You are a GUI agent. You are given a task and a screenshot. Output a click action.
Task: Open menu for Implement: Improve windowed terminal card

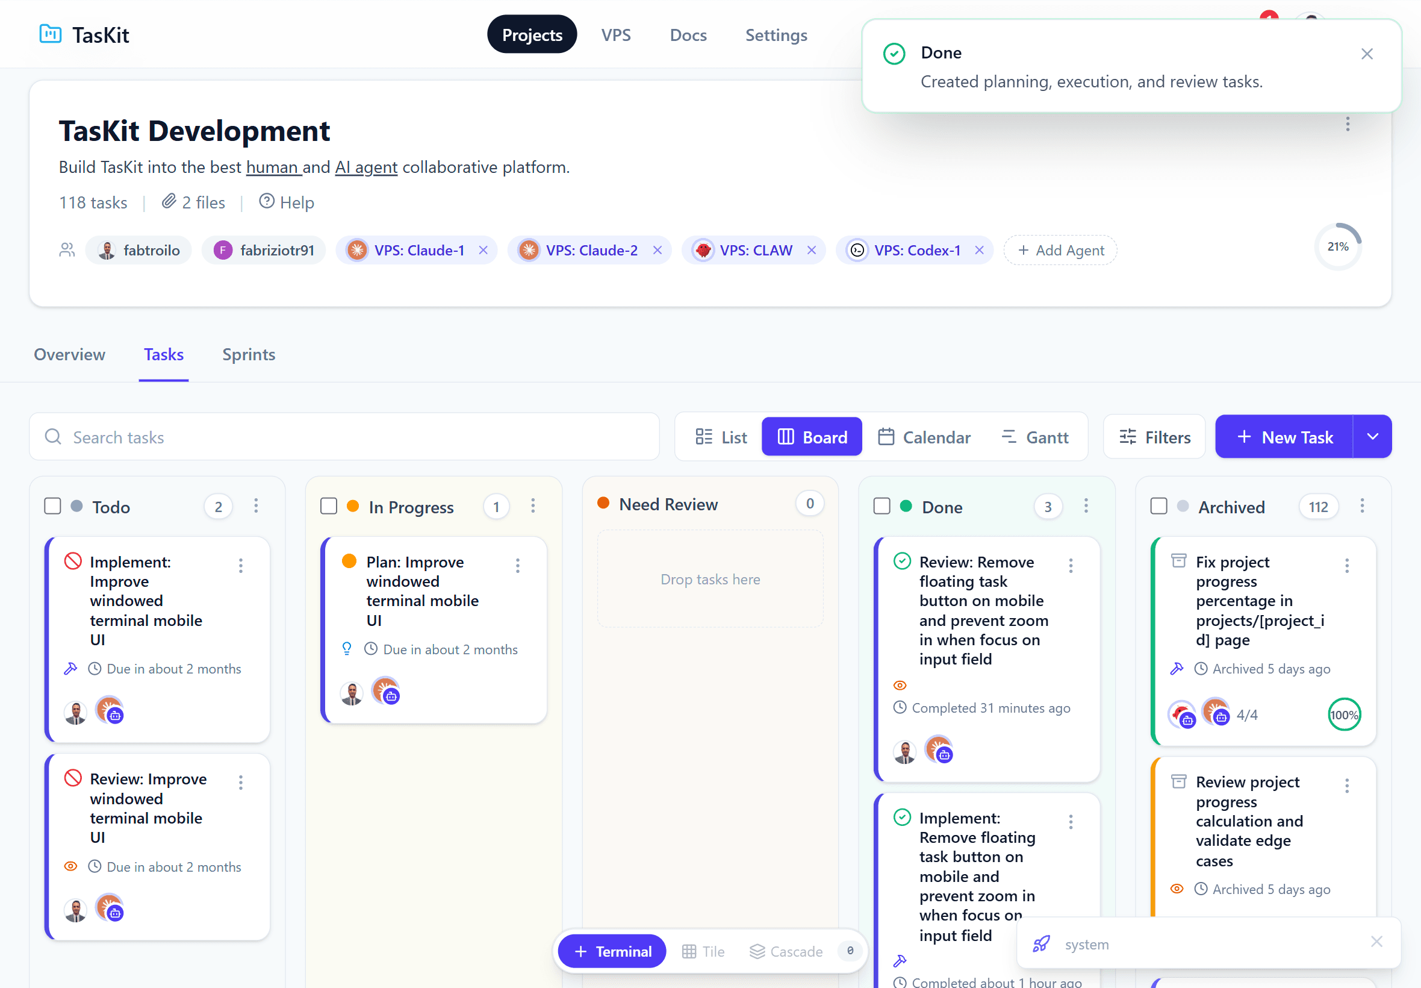click(x=241, y=566)
